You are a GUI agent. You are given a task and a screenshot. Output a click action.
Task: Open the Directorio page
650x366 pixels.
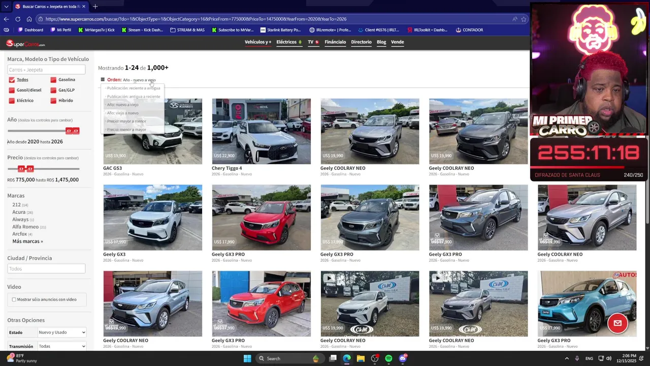click(x=361, y=42)
